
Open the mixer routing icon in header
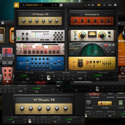click(104, 5)
